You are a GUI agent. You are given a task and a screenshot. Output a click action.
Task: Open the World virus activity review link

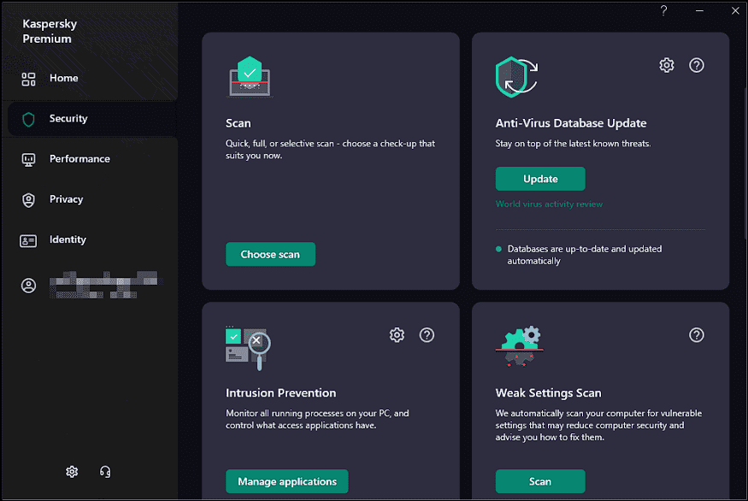(x=549, y=204)
